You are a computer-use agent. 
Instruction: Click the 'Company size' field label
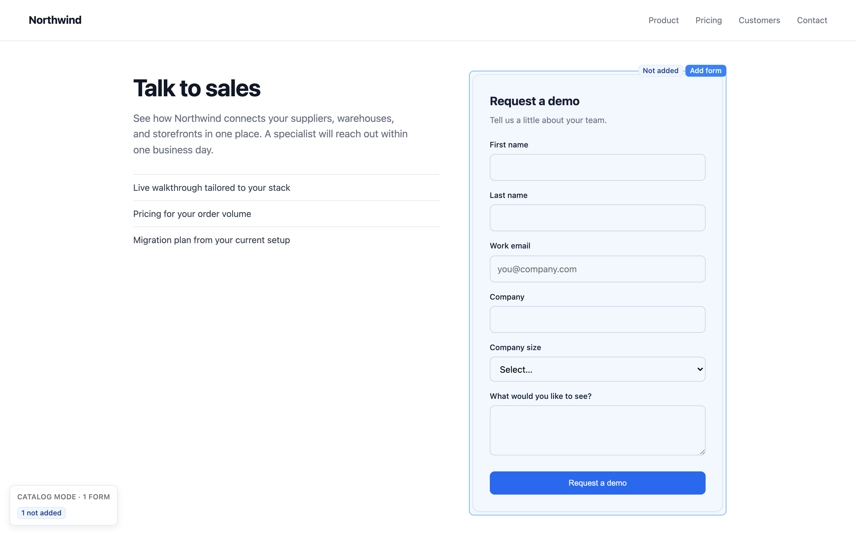coord(515,347)
